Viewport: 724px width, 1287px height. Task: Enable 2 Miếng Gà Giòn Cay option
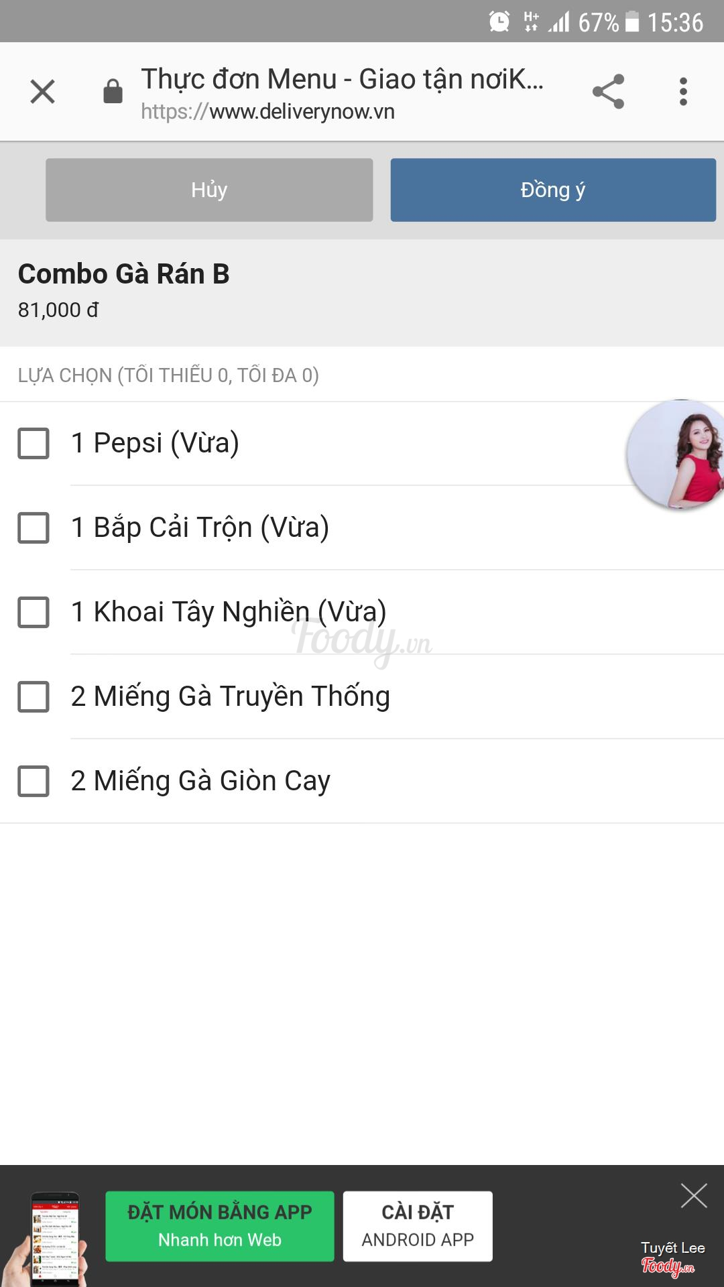click(34, 781)
